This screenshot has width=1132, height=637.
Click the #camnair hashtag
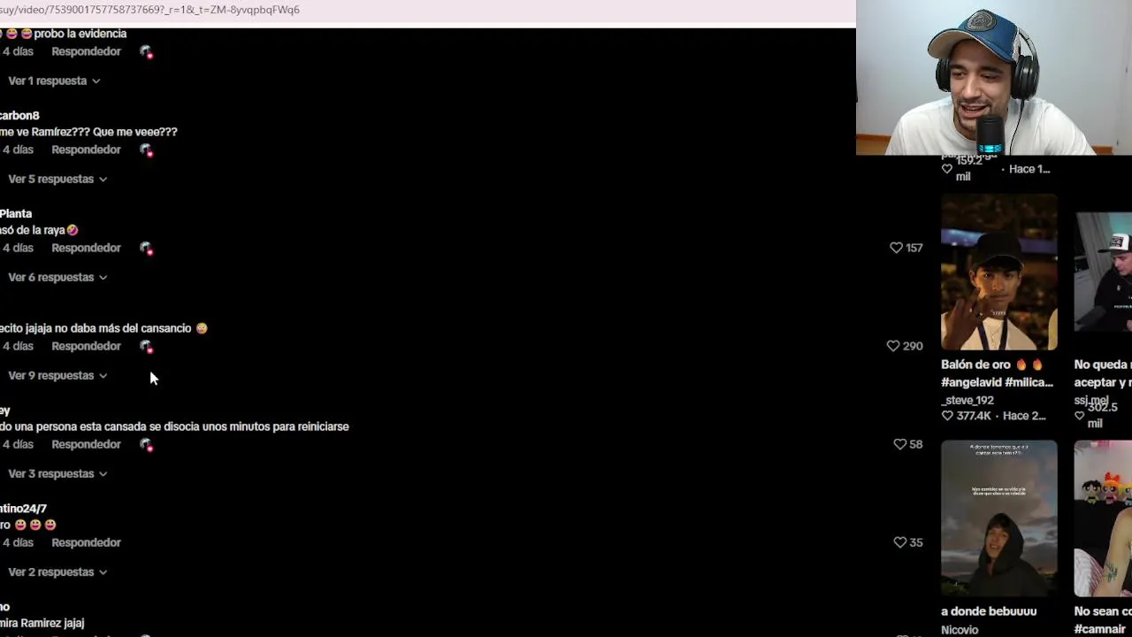1099,629
